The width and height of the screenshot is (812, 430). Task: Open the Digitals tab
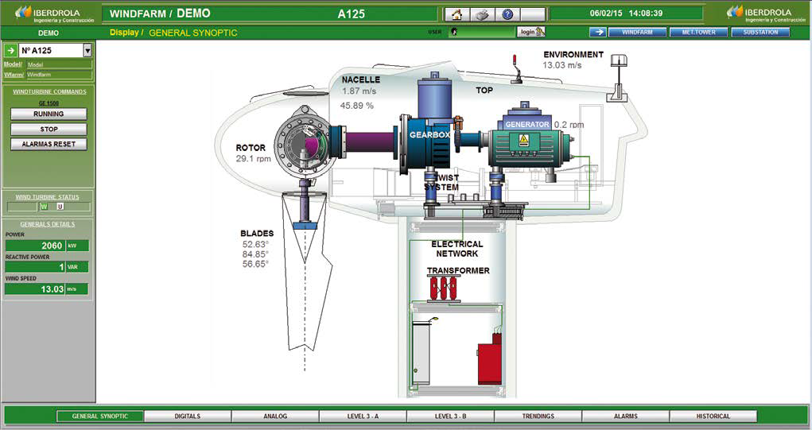point(188,416)
